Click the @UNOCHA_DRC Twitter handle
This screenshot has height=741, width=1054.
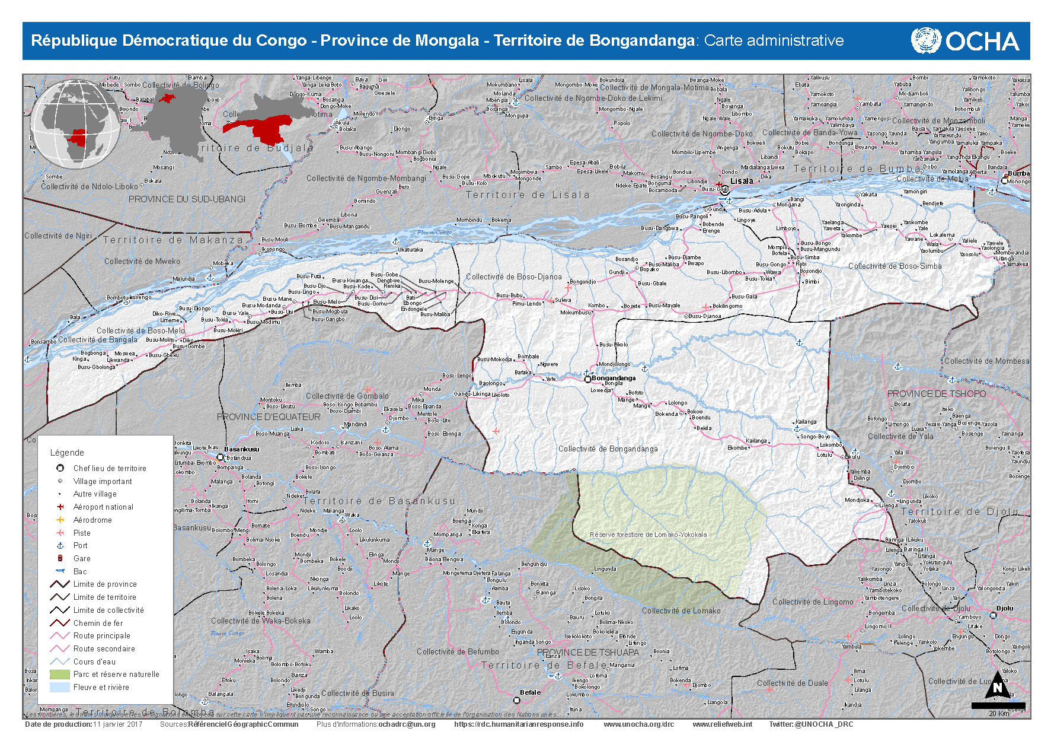(x=824, y=724)
